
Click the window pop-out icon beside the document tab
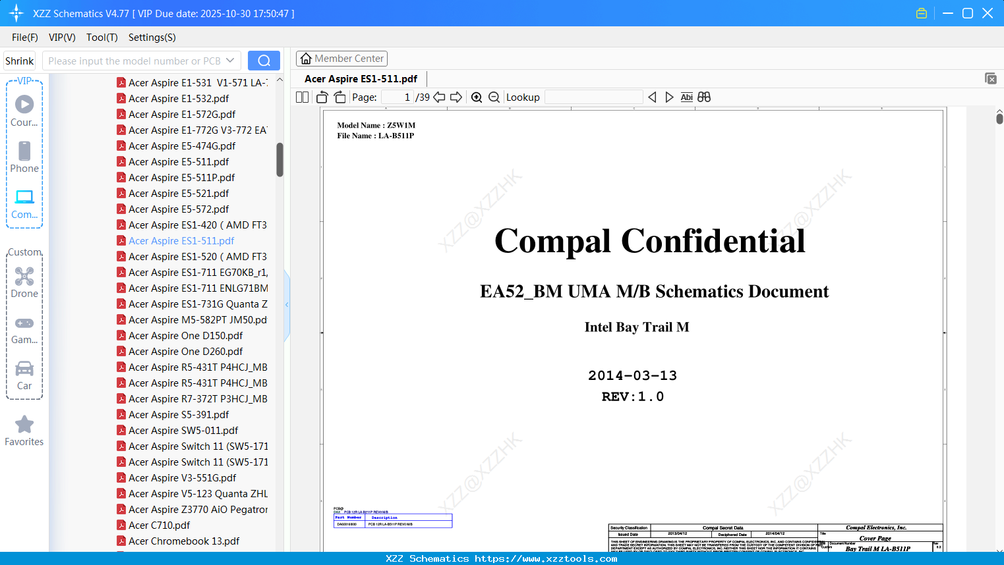(x=991, y=78)
